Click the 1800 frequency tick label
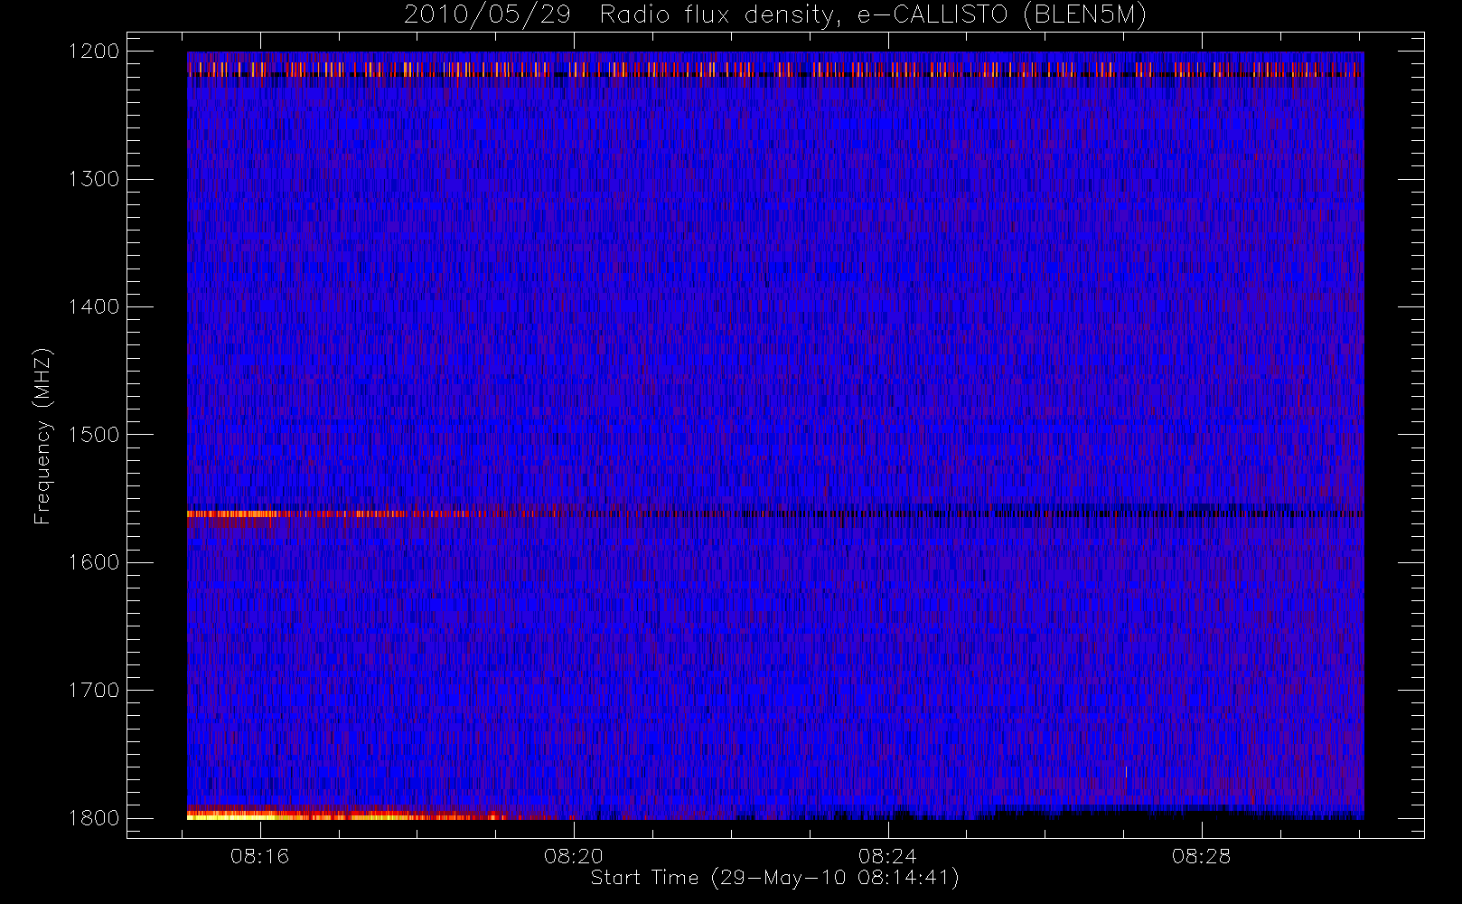Screen dimensions: 1462x904 pyautogui.click(x=94, y=818)
